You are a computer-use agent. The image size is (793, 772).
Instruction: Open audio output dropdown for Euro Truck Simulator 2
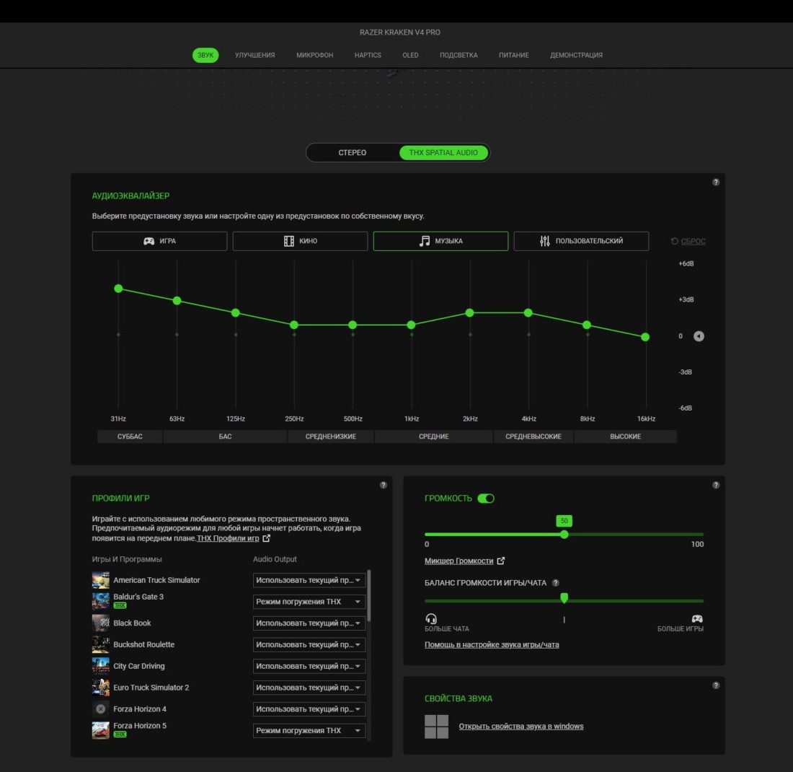309,688
